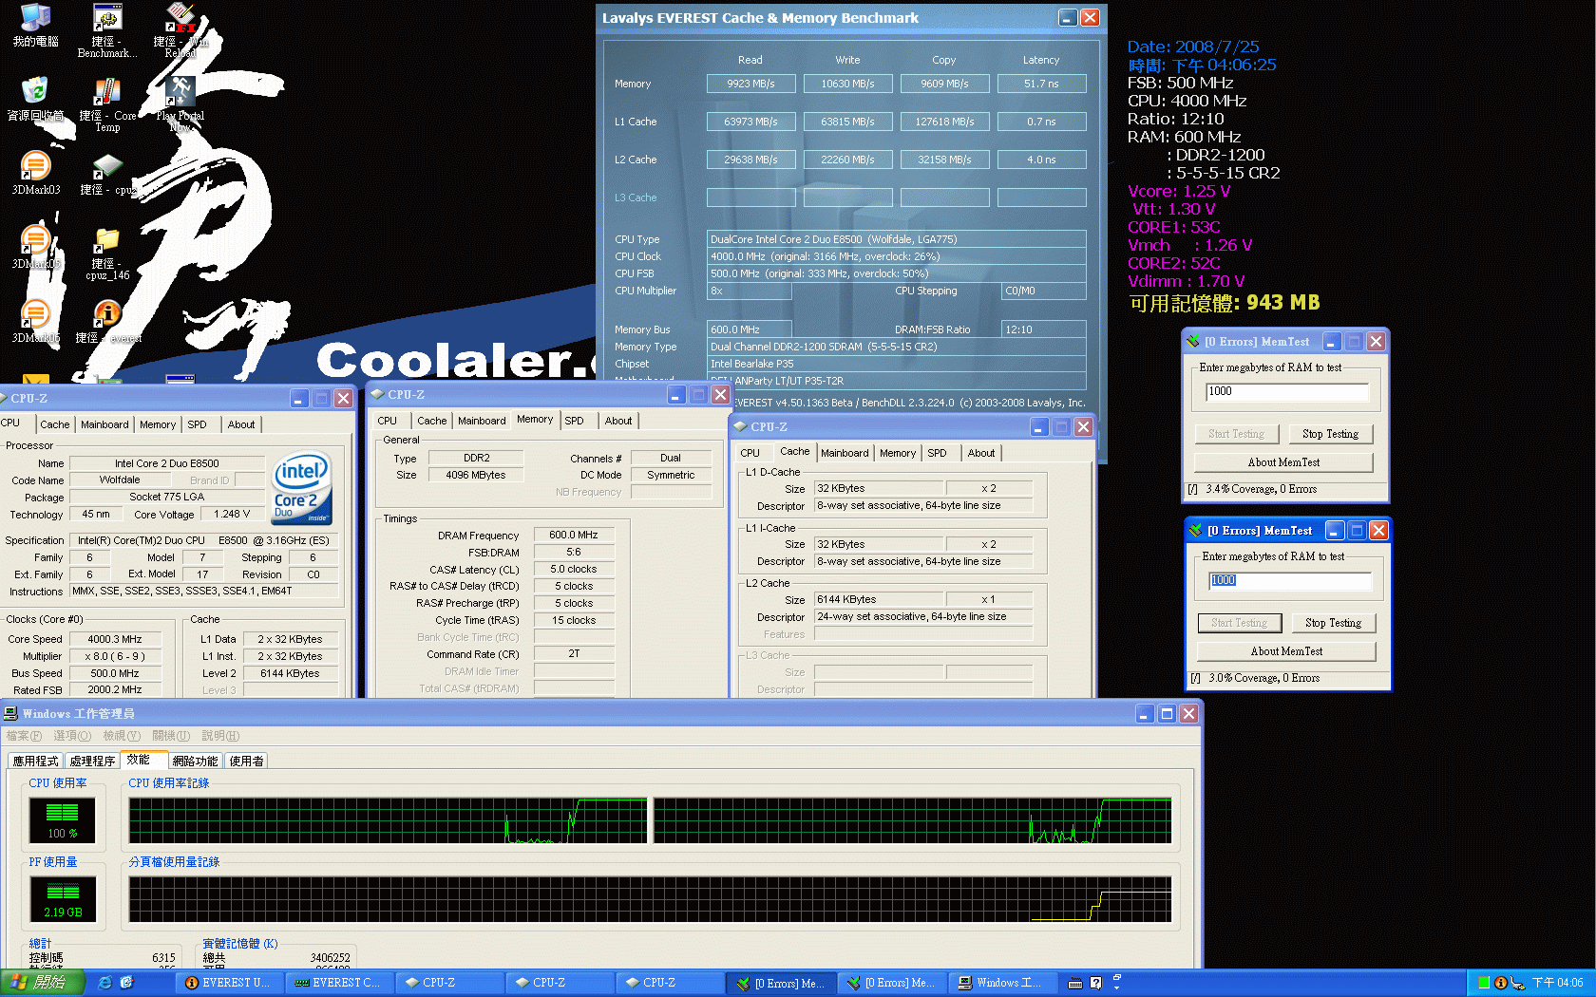Launch the 3DMark05 desktop icon
The height and width of the screenshot is (997, 1596).
coord(35,248)
